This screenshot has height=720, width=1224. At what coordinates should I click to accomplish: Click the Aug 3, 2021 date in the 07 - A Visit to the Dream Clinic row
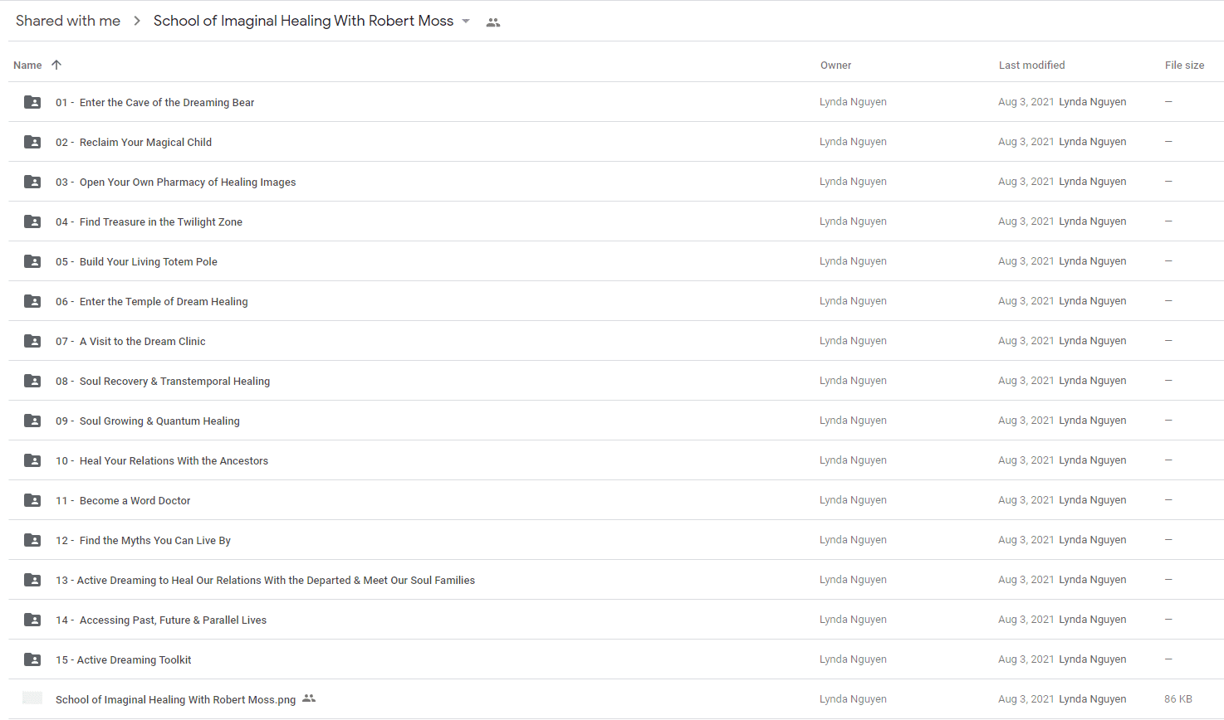pyautogui.click(x=1026, y=340)
